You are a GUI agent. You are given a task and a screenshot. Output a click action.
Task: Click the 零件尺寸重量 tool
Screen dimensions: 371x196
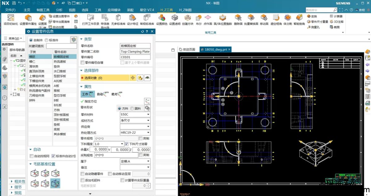tap(318, 21)
